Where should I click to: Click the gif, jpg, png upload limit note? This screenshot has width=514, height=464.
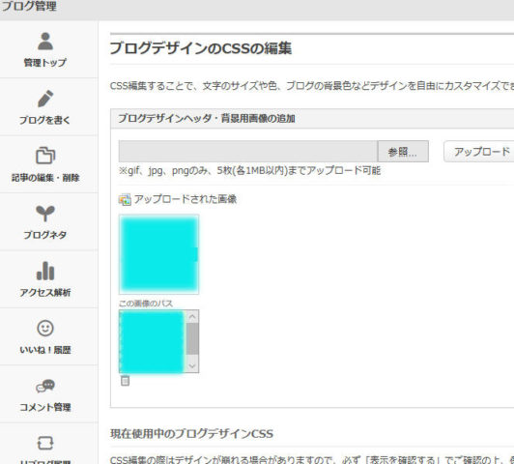click(250, 171)
